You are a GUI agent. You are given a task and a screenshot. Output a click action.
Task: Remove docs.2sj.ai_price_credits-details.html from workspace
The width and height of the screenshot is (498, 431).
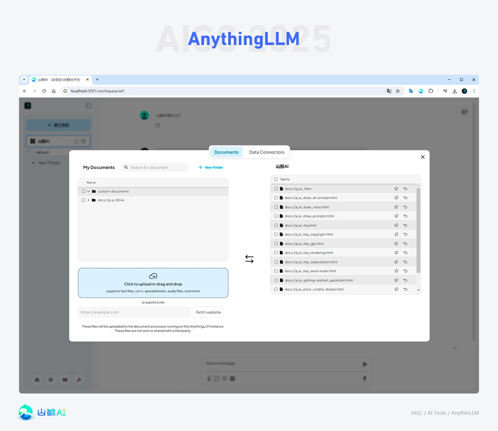[405, 289]
